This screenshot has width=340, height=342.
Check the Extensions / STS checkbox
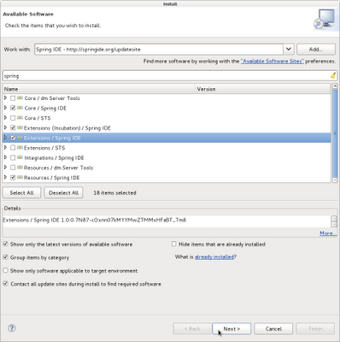[x=13, y=148]
